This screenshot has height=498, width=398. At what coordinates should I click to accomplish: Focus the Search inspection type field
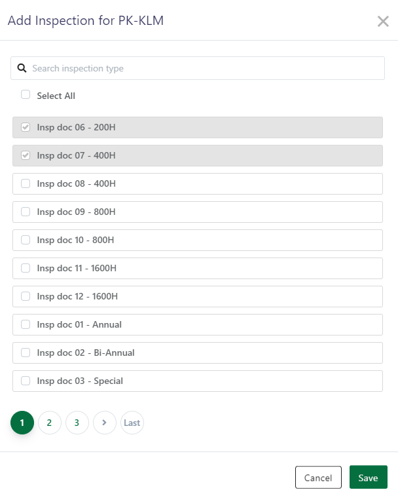(x=203, y=68)
